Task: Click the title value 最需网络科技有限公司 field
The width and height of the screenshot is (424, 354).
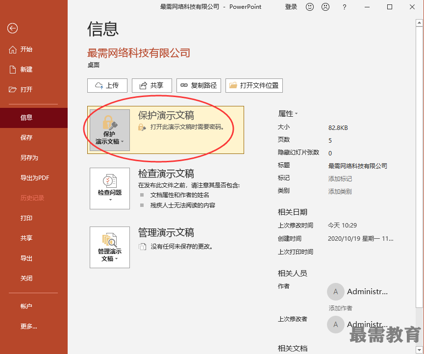Action: point(357,166)
